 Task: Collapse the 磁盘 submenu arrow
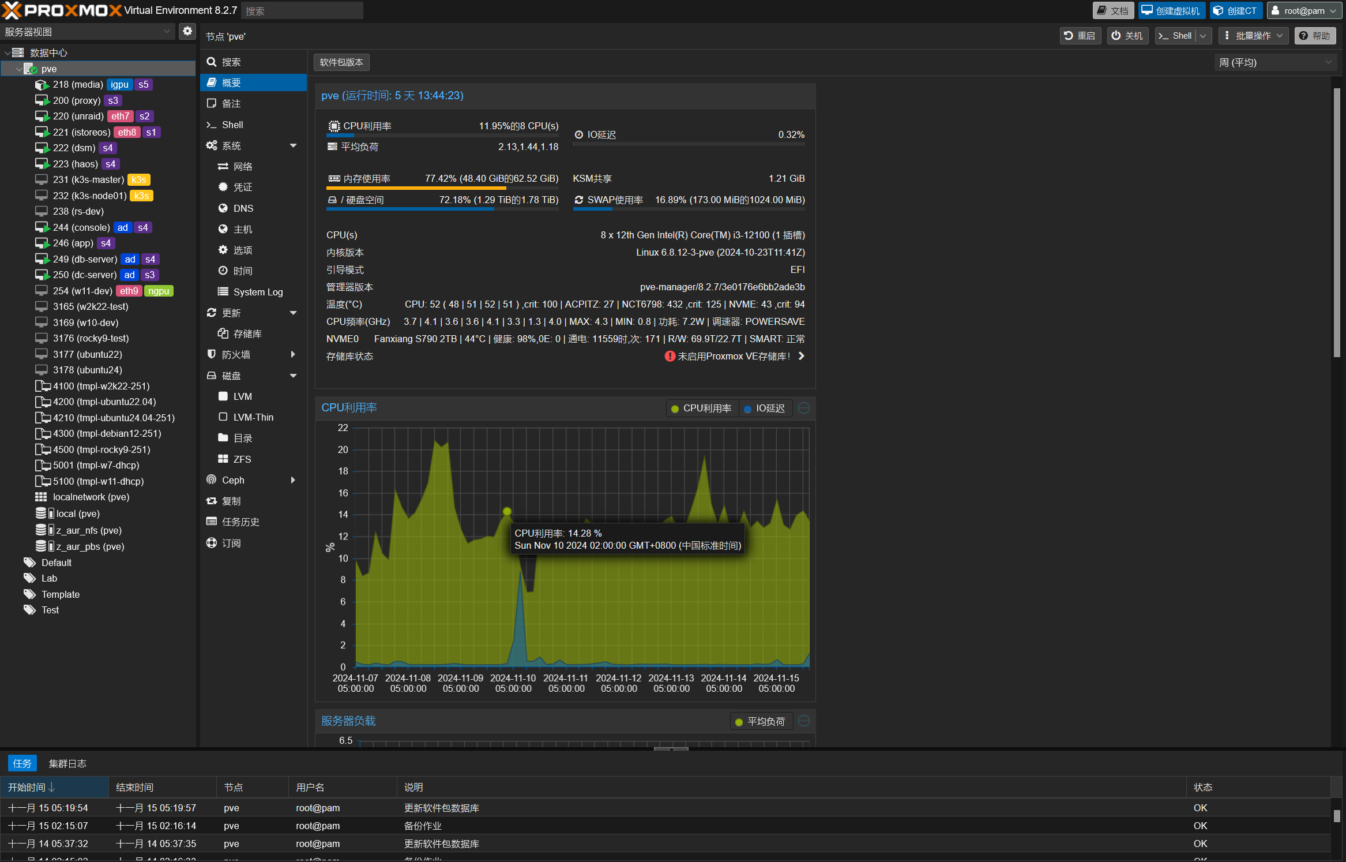293,376
